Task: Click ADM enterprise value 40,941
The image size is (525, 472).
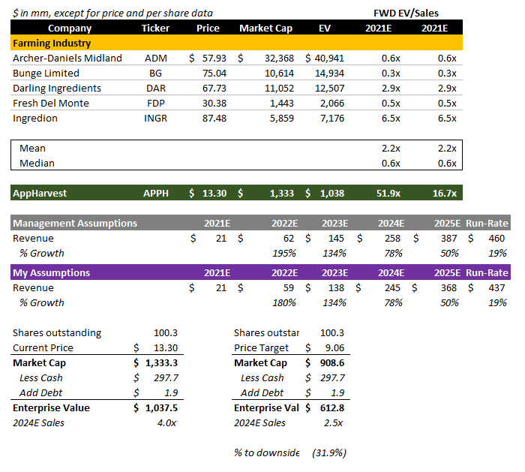Action: 329,59
